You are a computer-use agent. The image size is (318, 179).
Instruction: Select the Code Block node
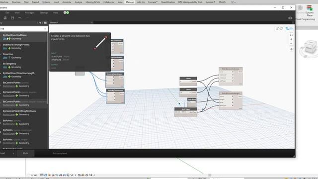(192, 102)
